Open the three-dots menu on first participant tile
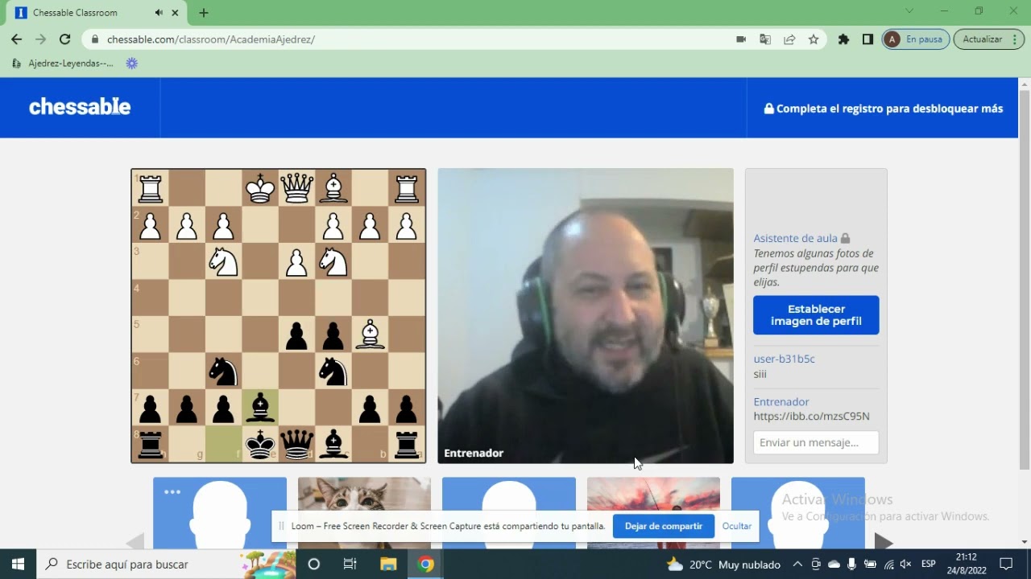Image resolution: width=1031 pixels, height=579 pixels. pos(172,492)
